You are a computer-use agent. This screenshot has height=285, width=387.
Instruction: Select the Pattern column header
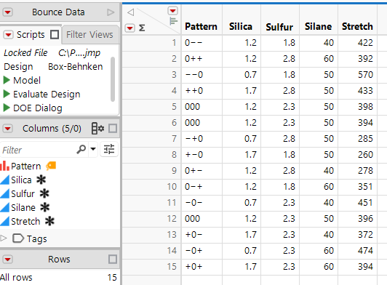pos(202,26)
